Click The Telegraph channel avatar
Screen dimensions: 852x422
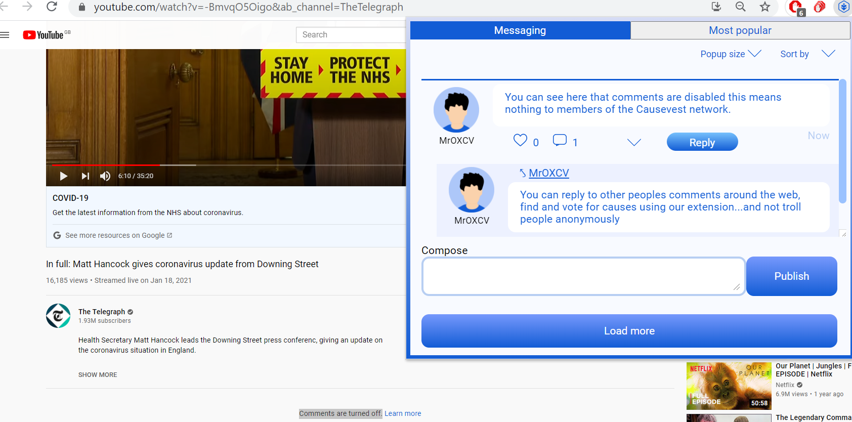58,316
